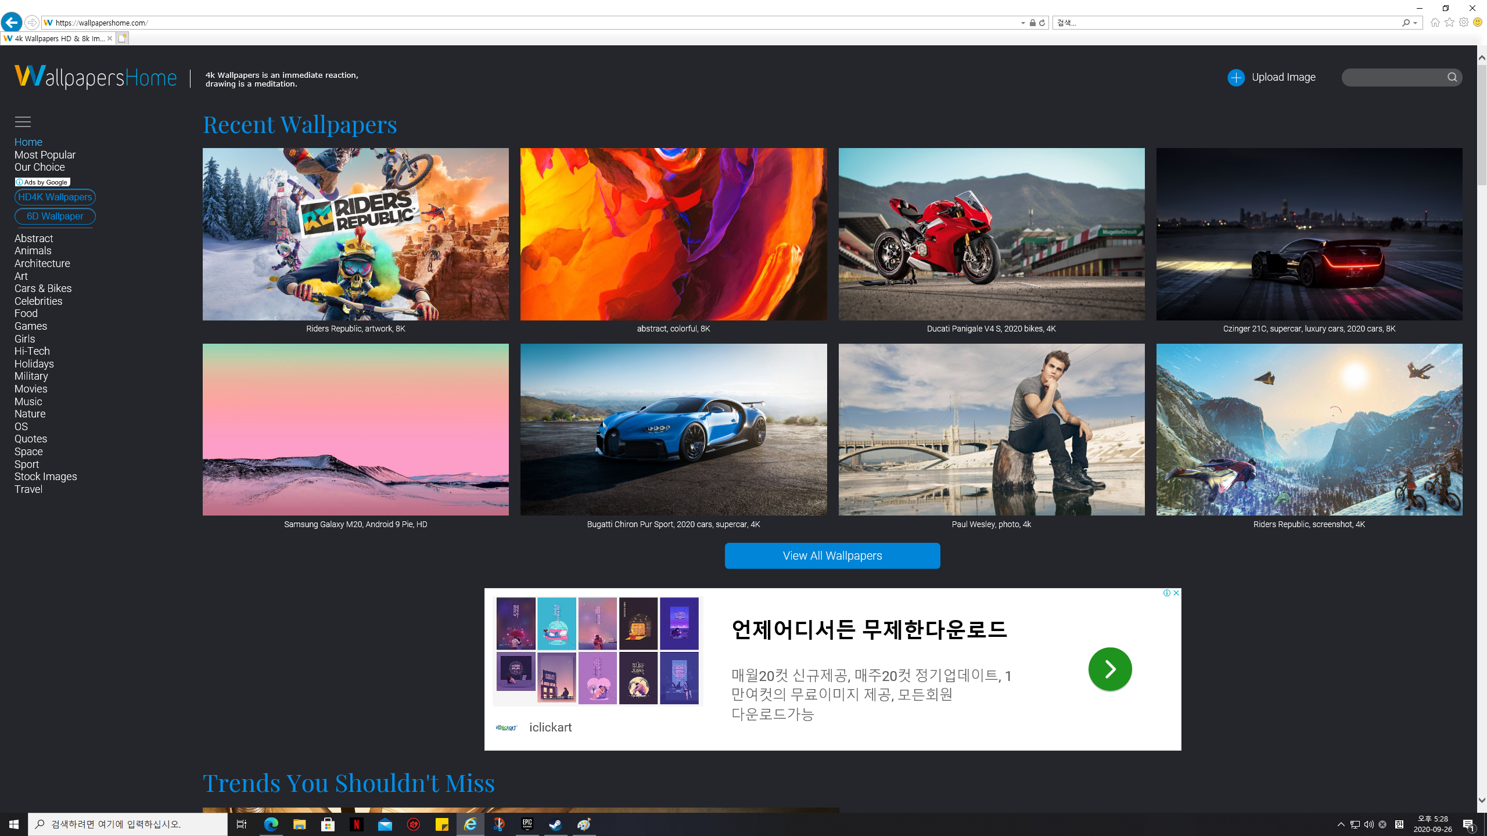The width and height of the screenshot is (1487, 836).
Task: Click the page refresh icon in address bar
Action: tap(1042, 23)
